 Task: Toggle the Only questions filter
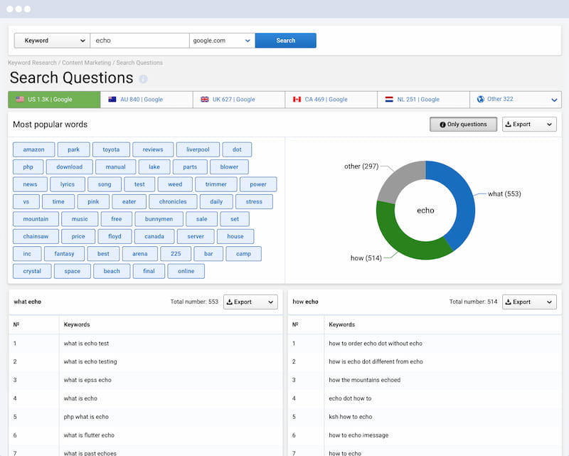click(x=463, y=124)
